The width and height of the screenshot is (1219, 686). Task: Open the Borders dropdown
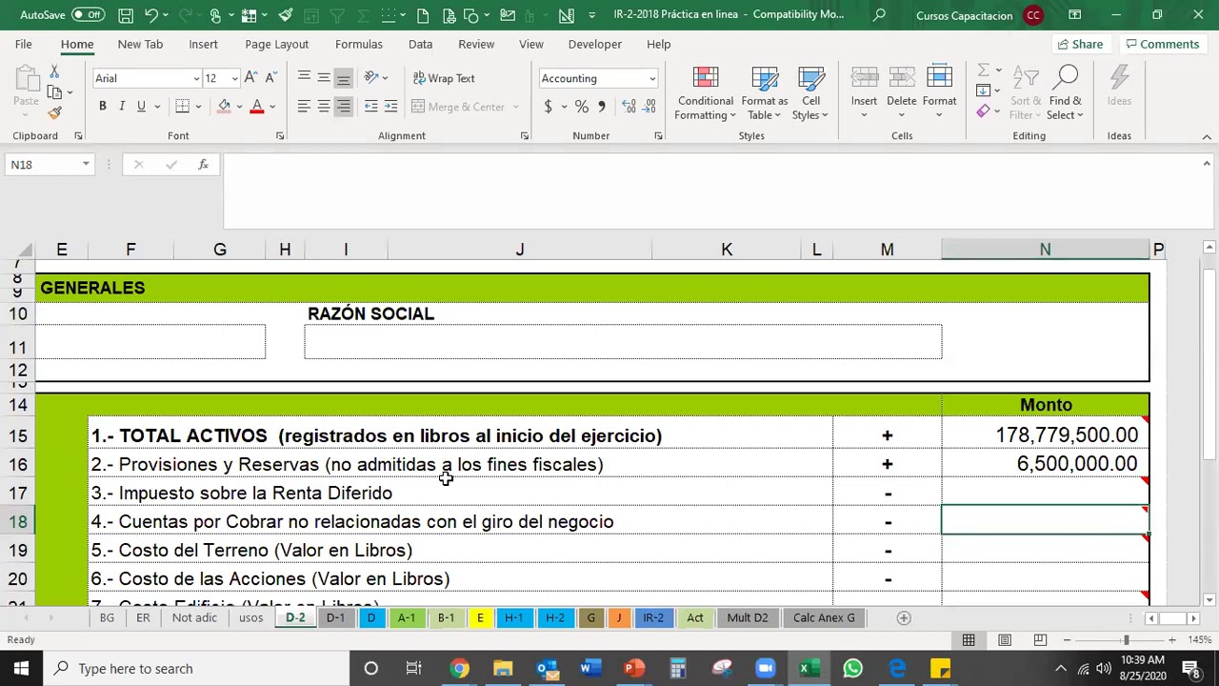[x=198, y=107]
